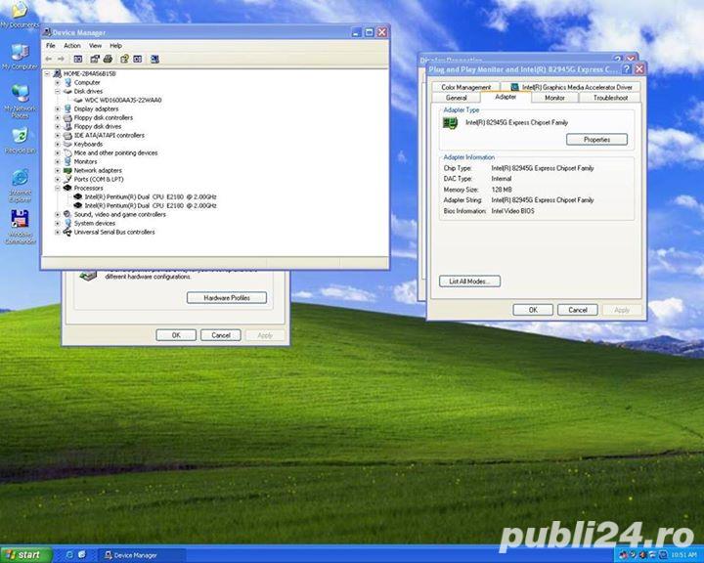Image resolution: width=704 pixels, height=563 pixels.
Task: Open the Start menu
Action: point(25,555)
